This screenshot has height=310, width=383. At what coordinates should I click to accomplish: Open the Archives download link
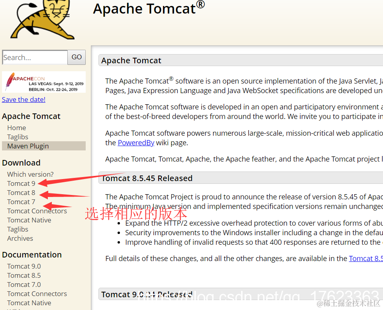[20, 238]
